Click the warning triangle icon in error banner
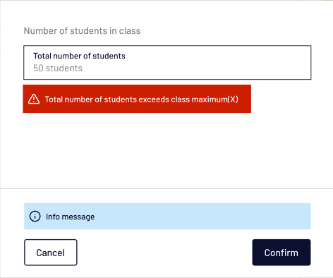 coord(34,99)
